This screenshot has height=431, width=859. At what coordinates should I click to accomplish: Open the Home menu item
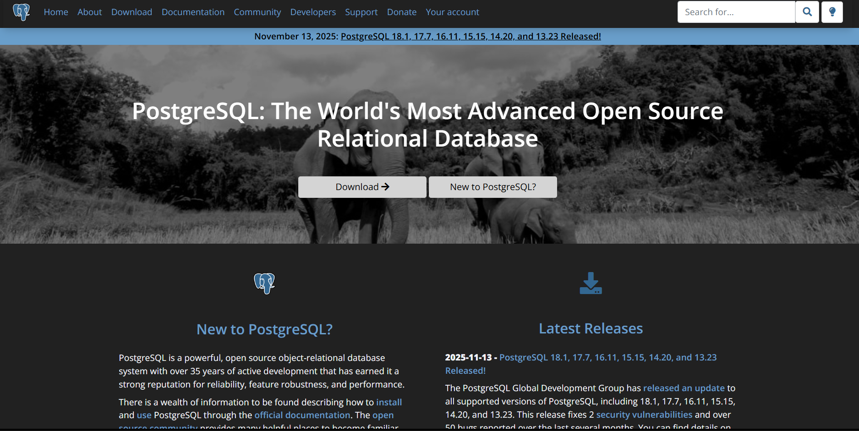point(55,12)
